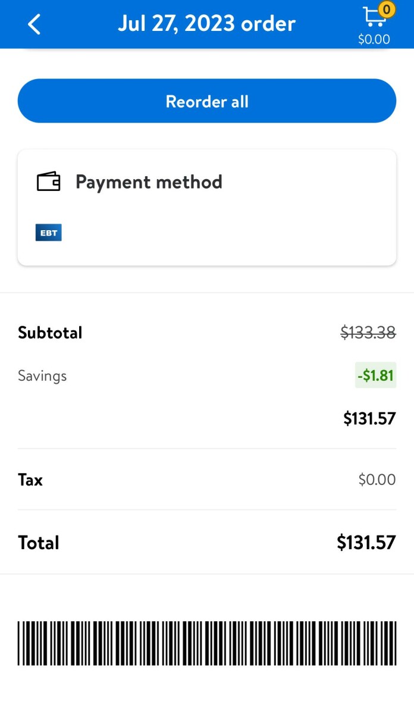Tap the Total label
The image size is (414, 714).
coord(39,543)
